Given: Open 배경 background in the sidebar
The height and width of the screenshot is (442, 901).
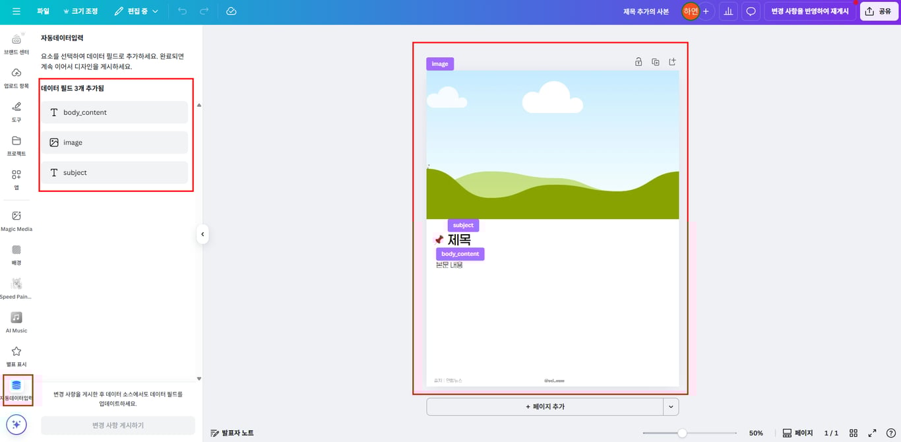Looking at the screenshot, I should point(16,254).
